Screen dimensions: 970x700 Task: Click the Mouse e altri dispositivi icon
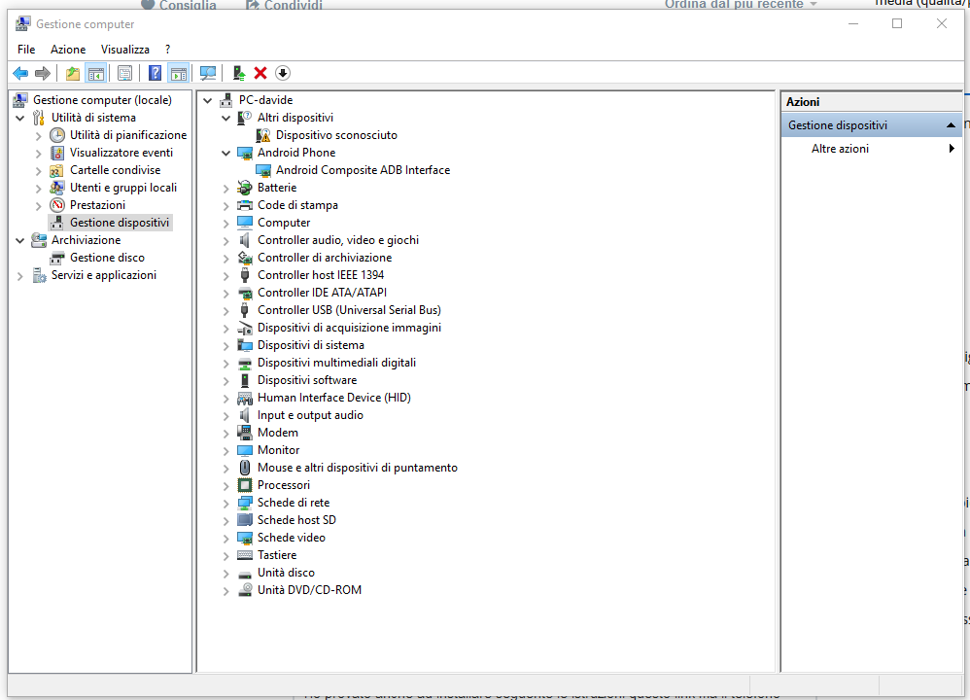(245, 468)
